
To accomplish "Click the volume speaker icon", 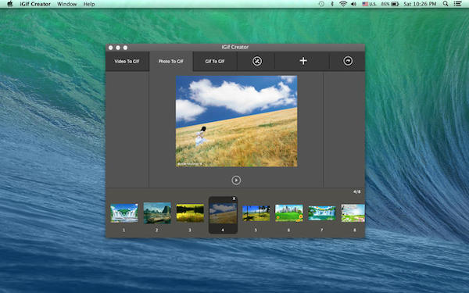I will [x=353, y=4].
